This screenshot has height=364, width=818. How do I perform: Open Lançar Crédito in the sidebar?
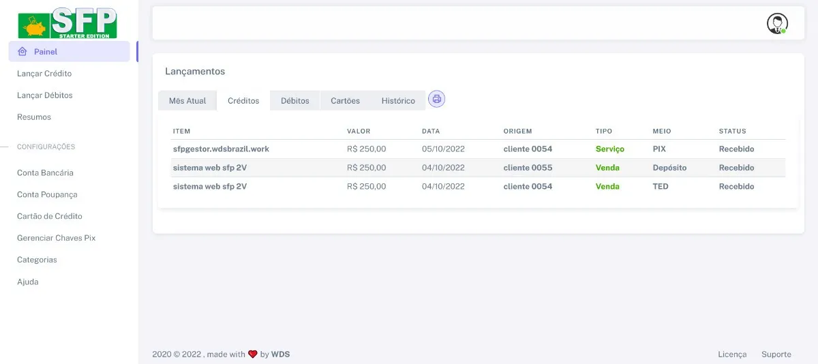pyautogui.click(x=44, y=74)
